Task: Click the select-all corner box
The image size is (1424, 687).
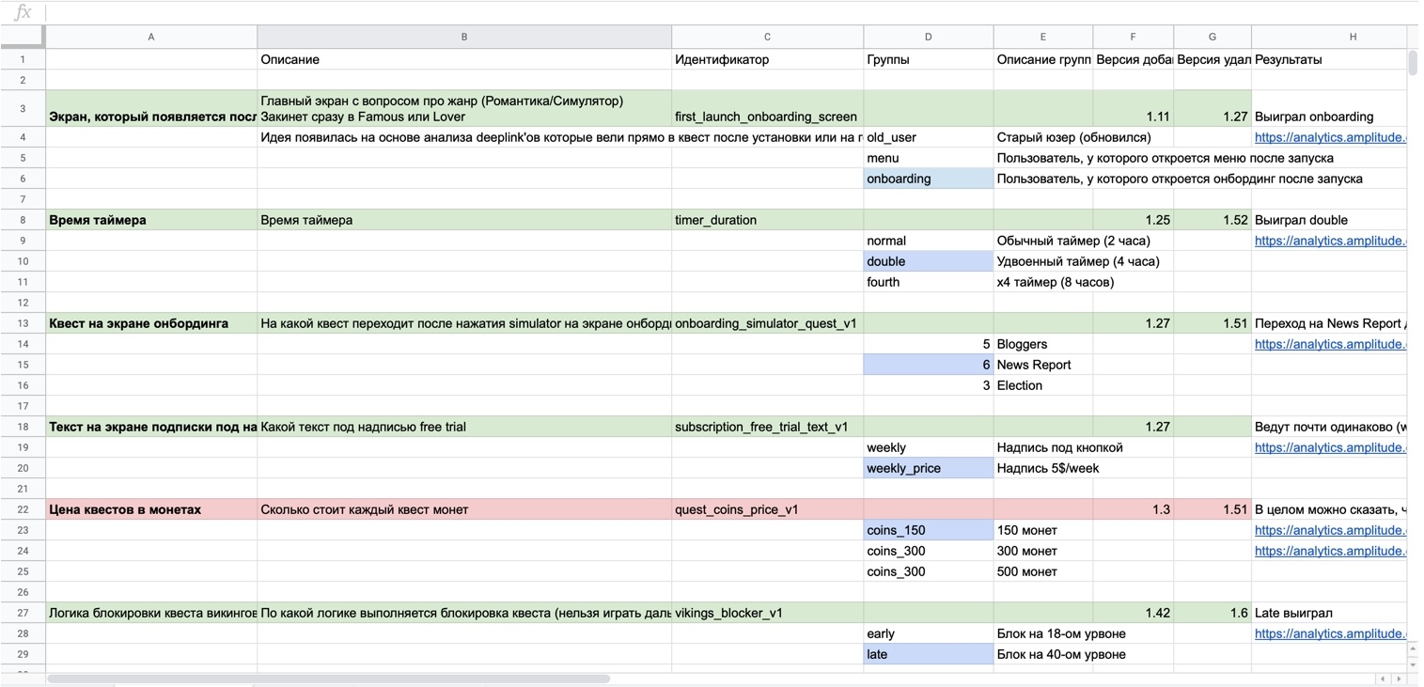Action: pyautogui.click(x=23, y=37)
